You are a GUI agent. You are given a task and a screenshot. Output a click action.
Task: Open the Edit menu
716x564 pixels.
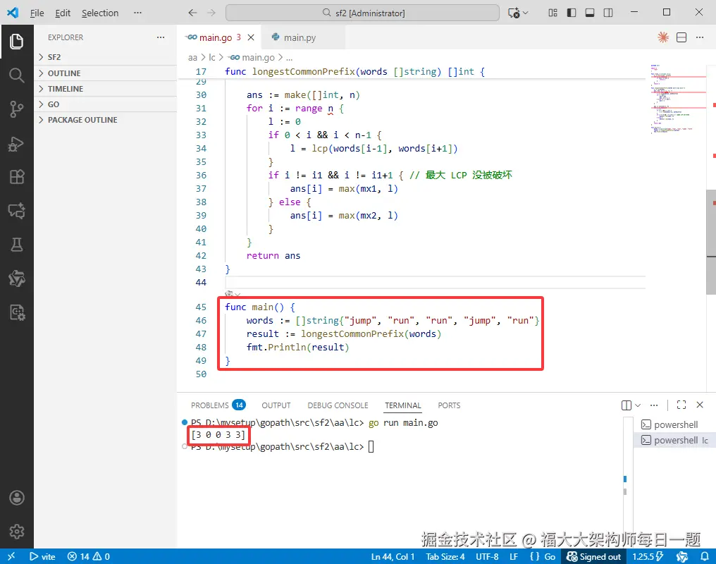[x=63, y=13]
